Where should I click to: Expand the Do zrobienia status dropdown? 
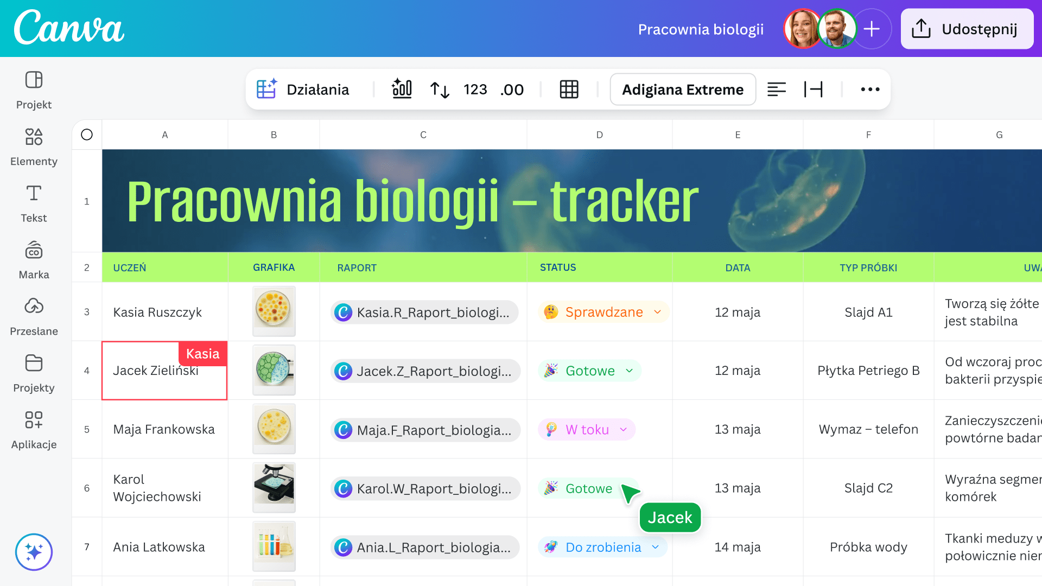(x=656, y=547)
